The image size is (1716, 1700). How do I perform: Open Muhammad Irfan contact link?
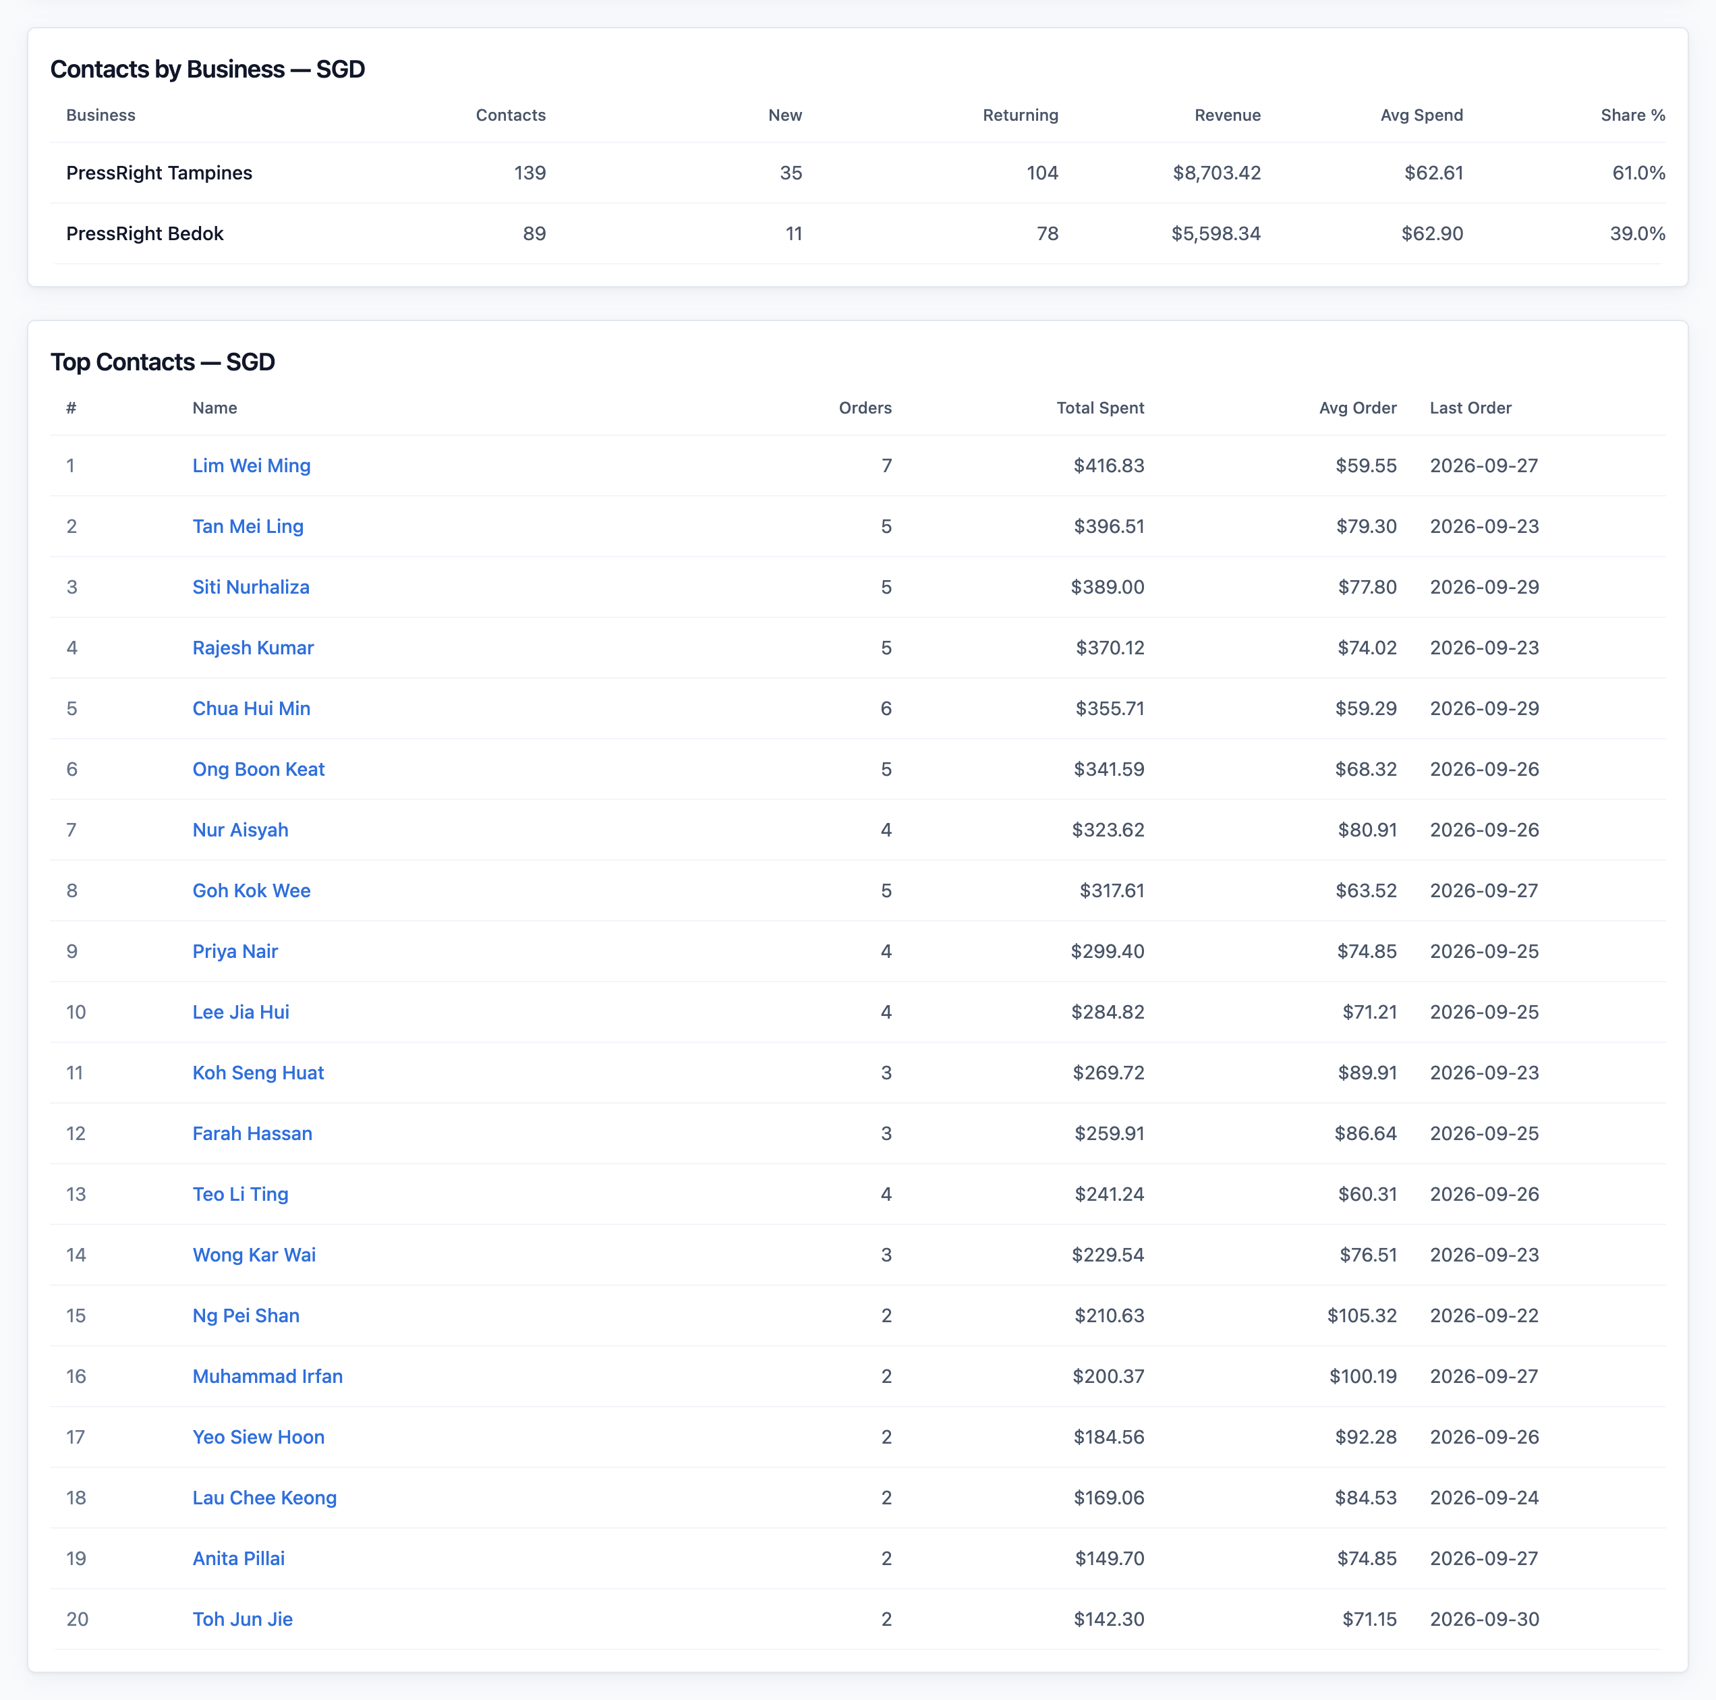click(x=267, y=1376)
